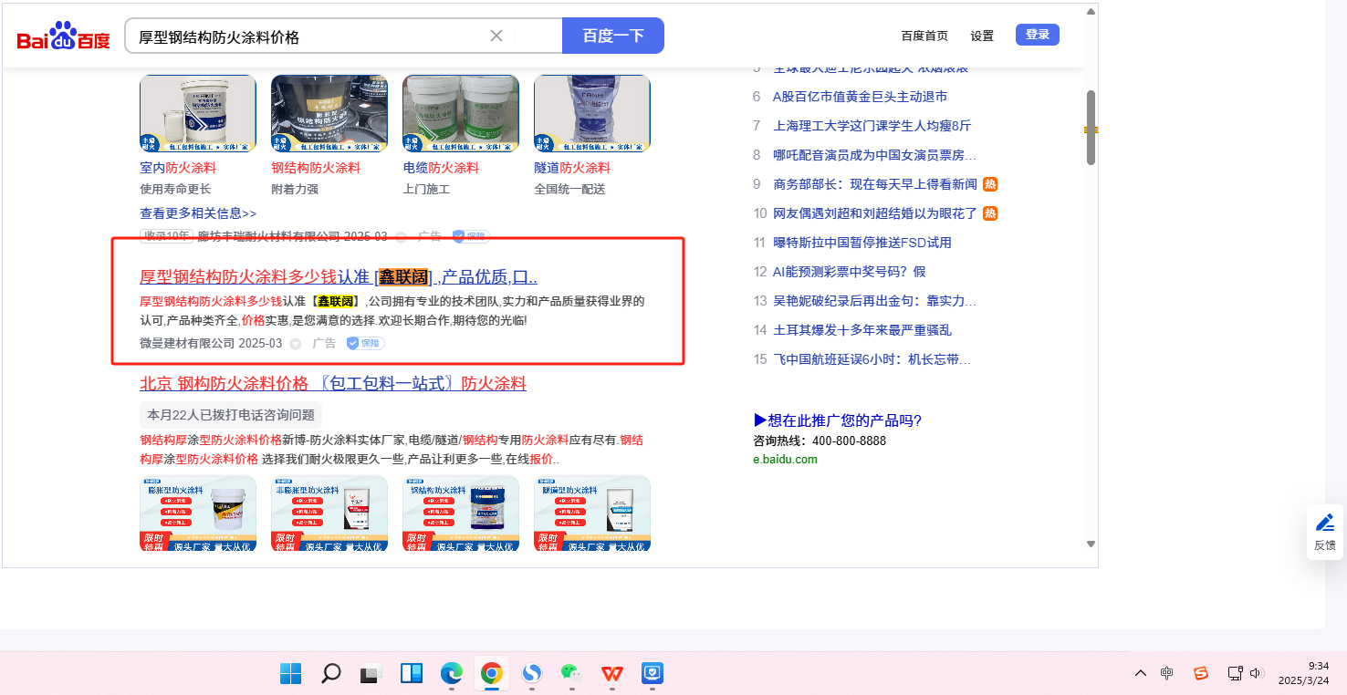Image resolution: width=1347 pixels, height=695 pixels.
Task: Open hot search A股百亿市值黄金巨头主动退市
Action: [860, 97]
